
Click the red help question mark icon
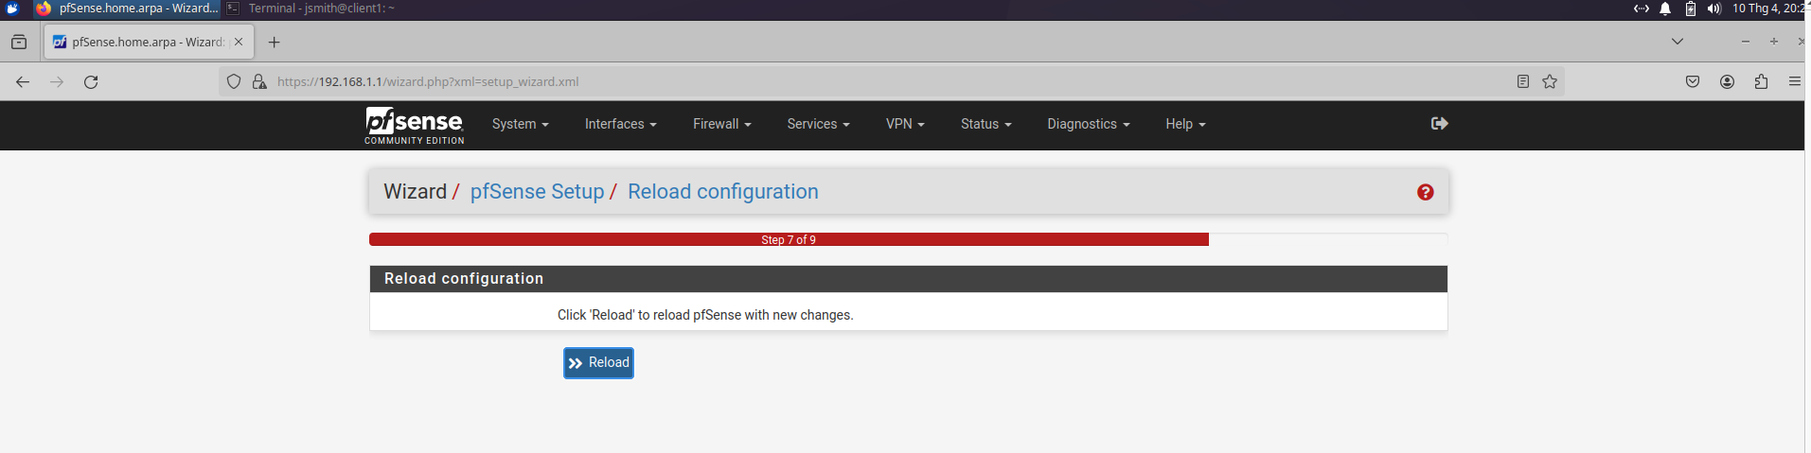tap(1425, 192)
